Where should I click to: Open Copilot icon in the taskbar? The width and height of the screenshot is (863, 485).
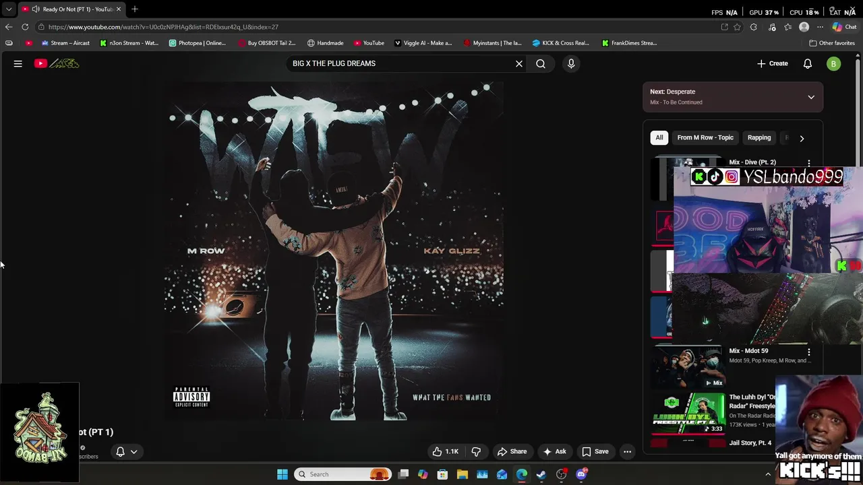(x=423, y=474)
